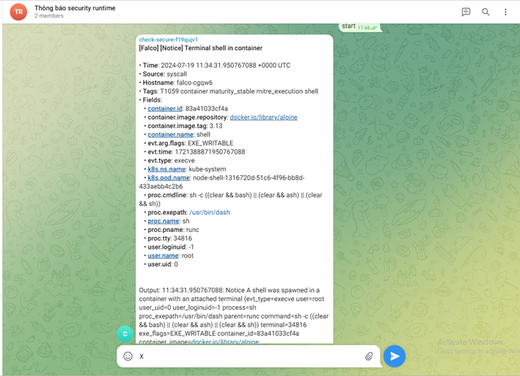Open the /usr/bin/dash path link
520x376 pixels.
point(210,212)
